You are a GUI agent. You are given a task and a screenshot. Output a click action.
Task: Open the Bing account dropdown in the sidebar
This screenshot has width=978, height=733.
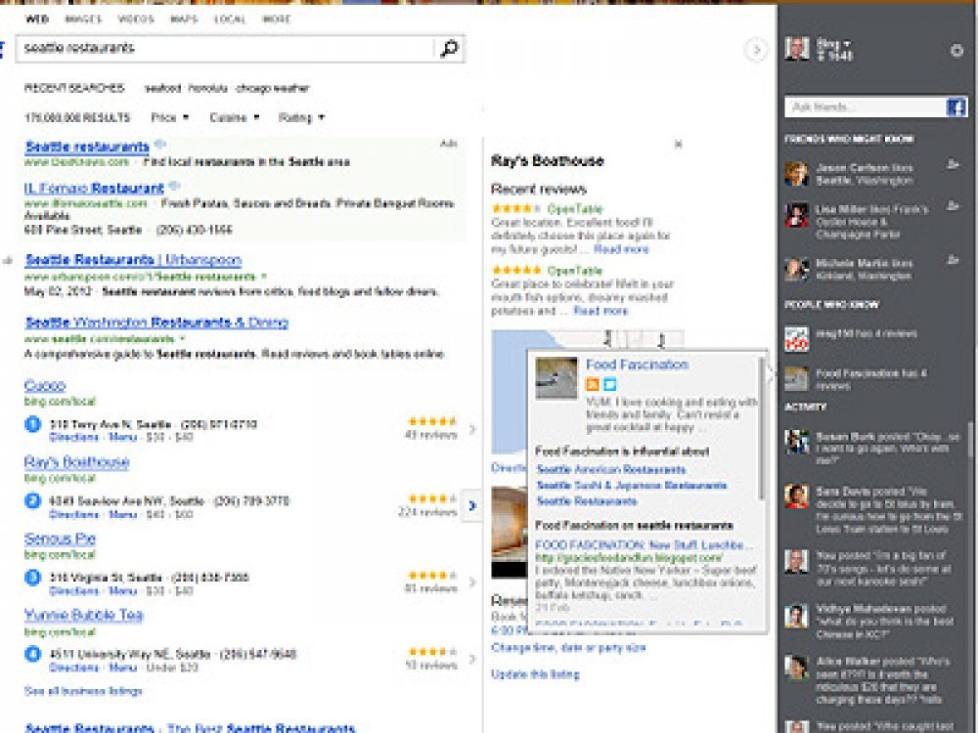tap(833, 44)
